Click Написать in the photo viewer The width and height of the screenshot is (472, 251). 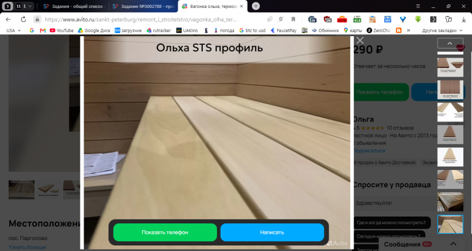pos(272,233)
